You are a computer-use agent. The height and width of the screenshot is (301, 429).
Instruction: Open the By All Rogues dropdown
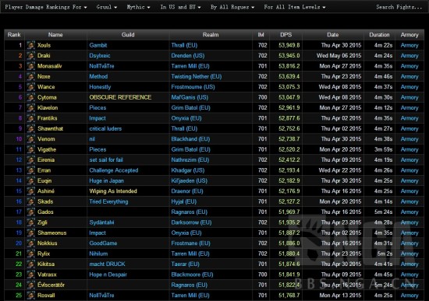pos(232,7)
